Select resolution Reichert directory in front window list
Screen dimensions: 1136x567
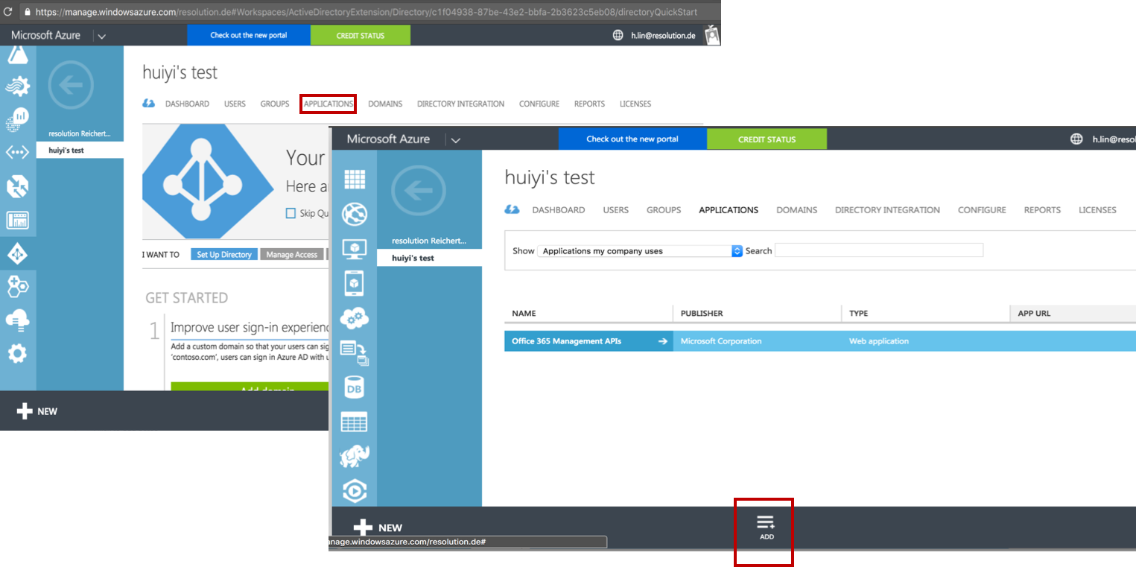[429, 241]
